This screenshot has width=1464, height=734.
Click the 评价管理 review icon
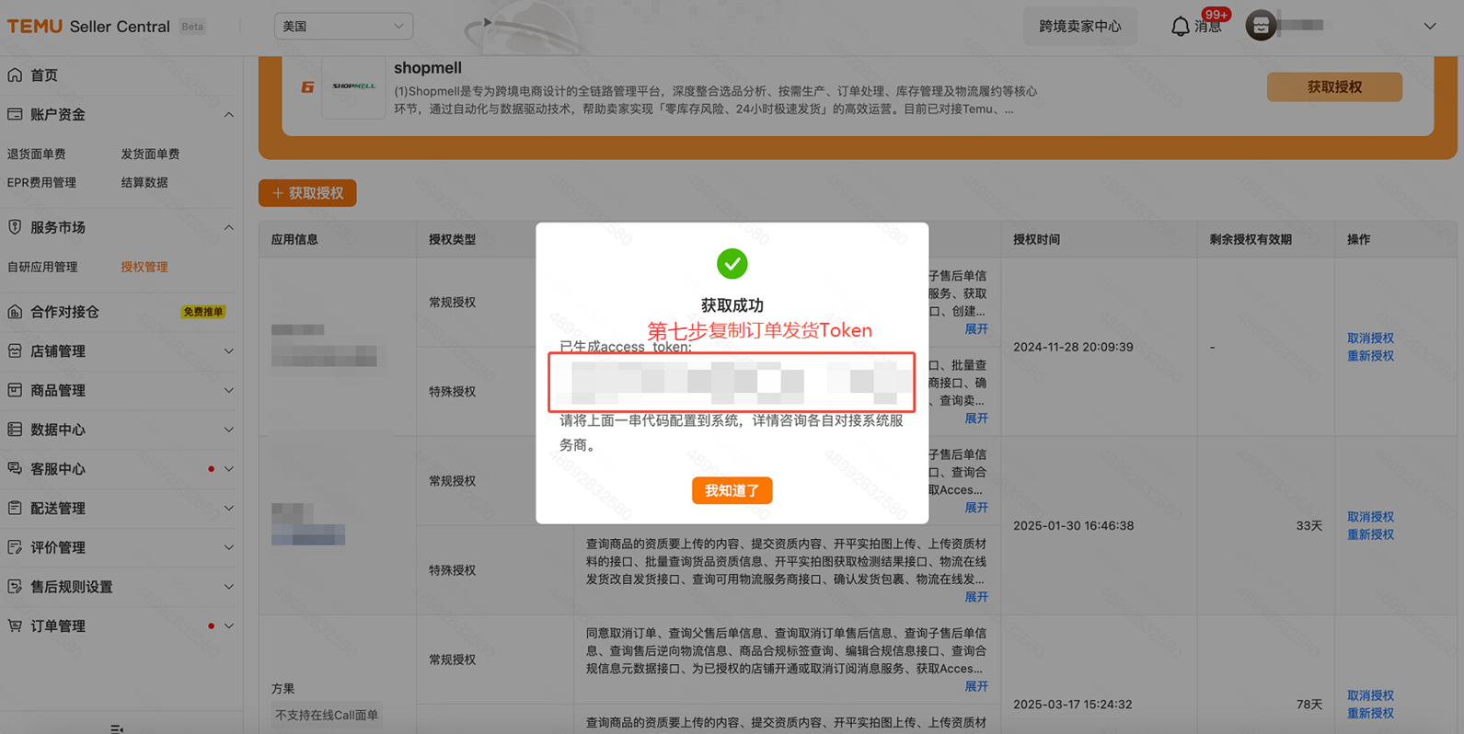15,547
